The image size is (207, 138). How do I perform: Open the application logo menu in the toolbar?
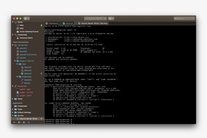tap(27, 18)
